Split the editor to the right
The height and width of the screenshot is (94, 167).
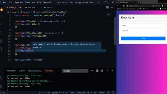(107, 7)
